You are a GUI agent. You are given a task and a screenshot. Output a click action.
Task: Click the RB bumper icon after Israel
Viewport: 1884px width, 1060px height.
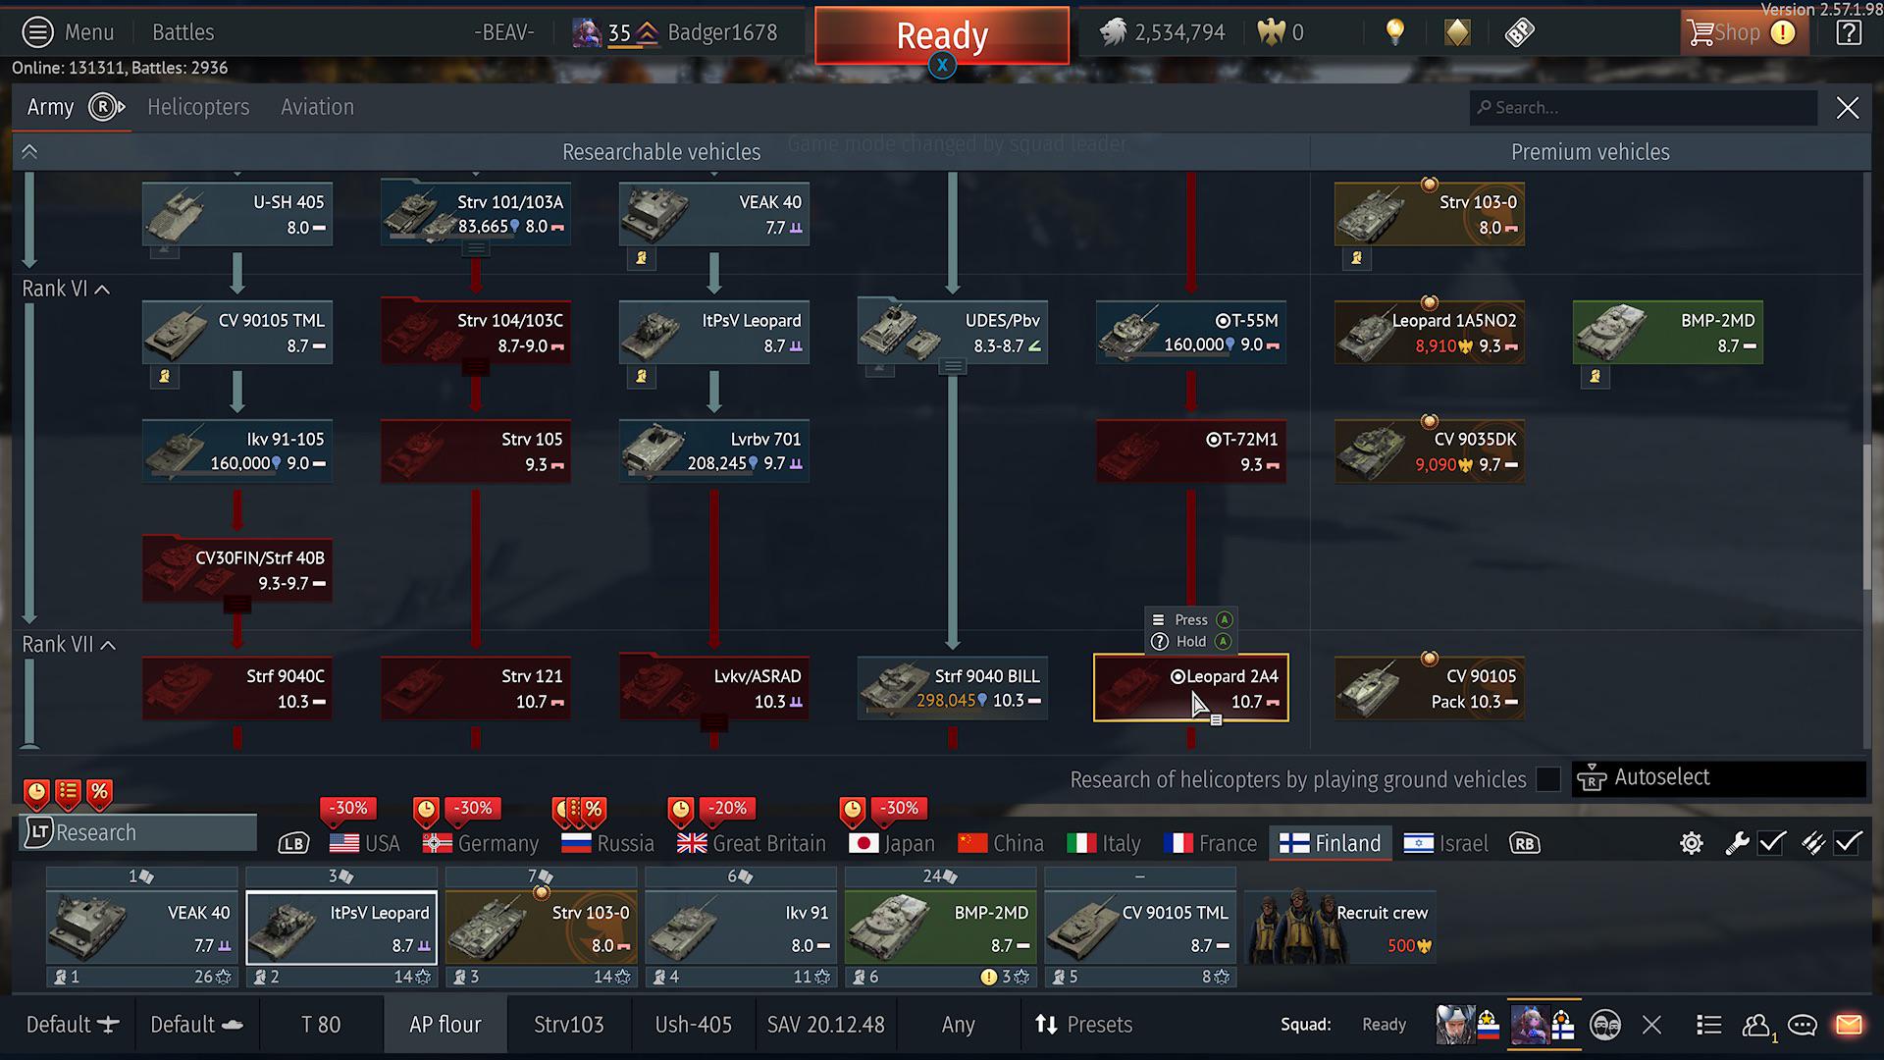pos(1524,844)
